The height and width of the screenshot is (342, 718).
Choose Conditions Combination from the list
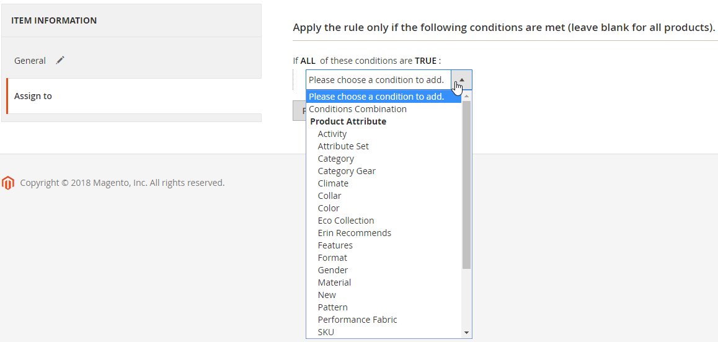click(358, 109)
